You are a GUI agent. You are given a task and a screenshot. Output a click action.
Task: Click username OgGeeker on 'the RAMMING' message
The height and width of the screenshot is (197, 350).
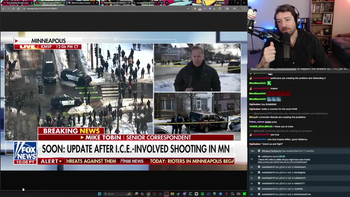tap(255, 104)
